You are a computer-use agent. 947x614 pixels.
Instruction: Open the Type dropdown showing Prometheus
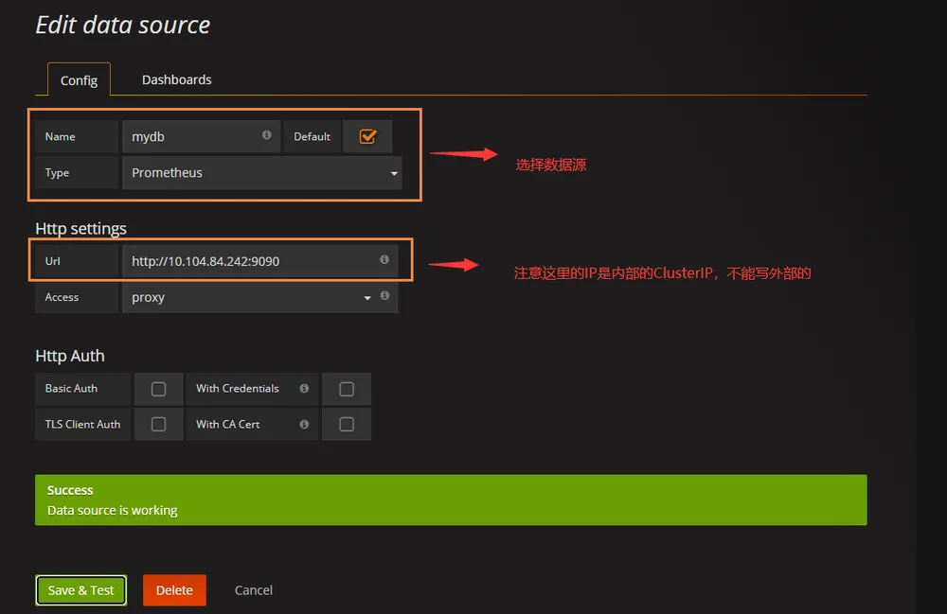click(x=261, y=172)
